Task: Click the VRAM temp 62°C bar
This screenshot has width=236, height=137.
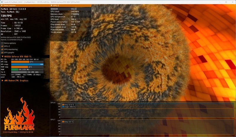Action: point(27,67)
